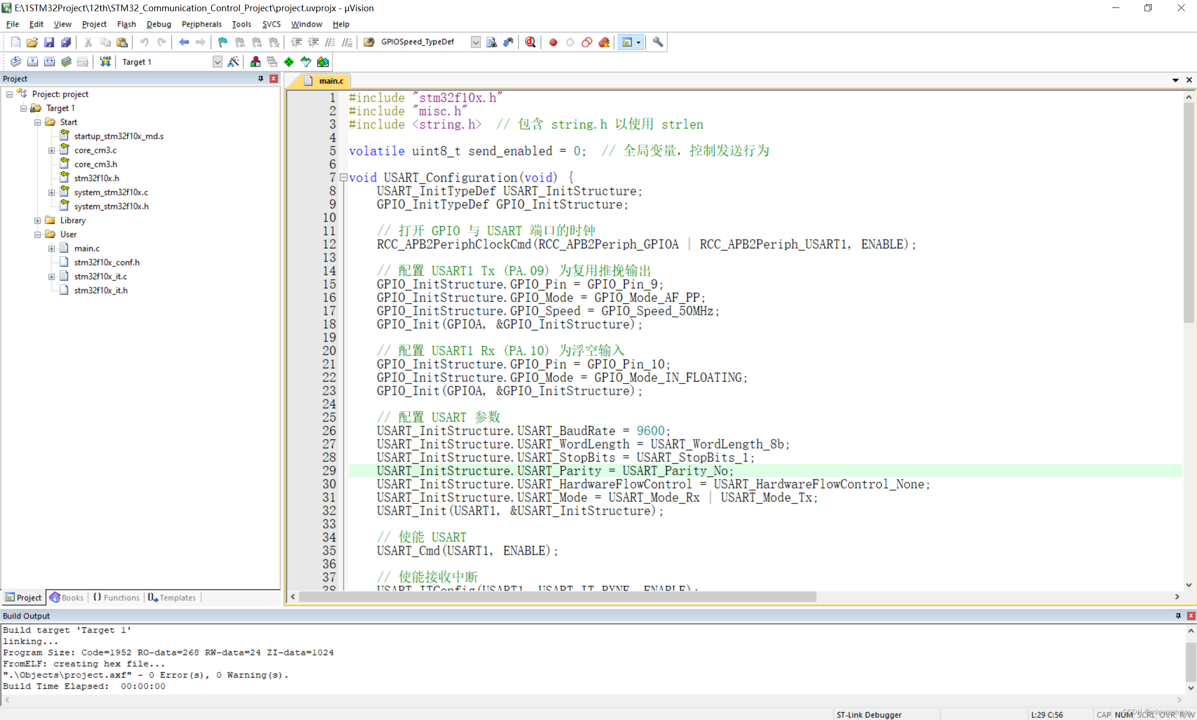Kill all breakpoints icon
The image size is (1197, 720).
(x=604, y=42)
